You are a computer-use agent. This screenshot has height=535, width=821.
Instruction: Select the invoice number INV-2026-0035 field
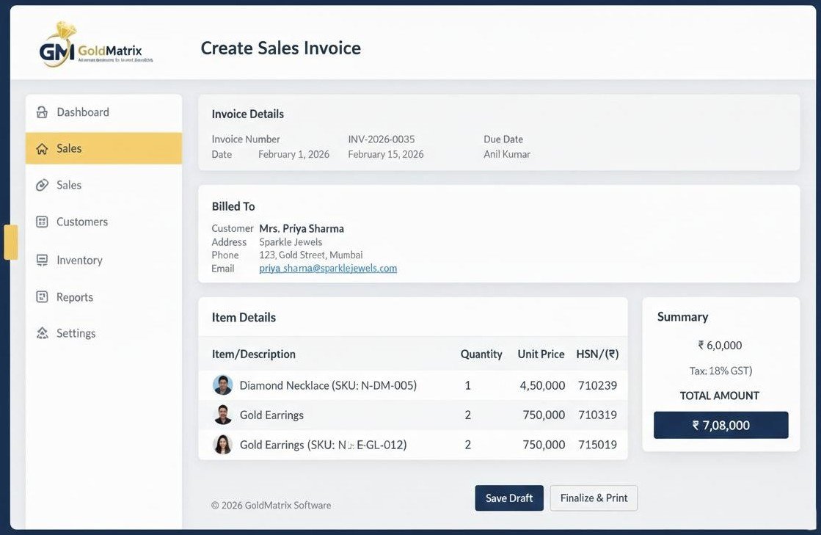(381, 139)
